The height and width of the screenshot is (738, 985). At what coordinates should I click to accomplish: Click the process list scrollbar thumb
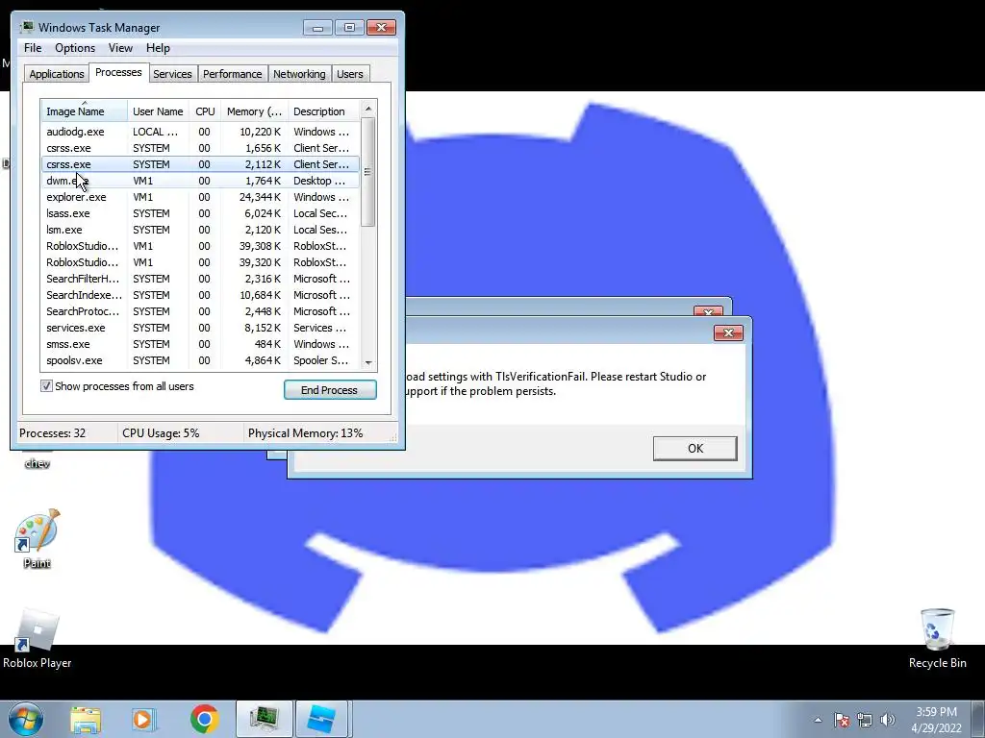368,171
